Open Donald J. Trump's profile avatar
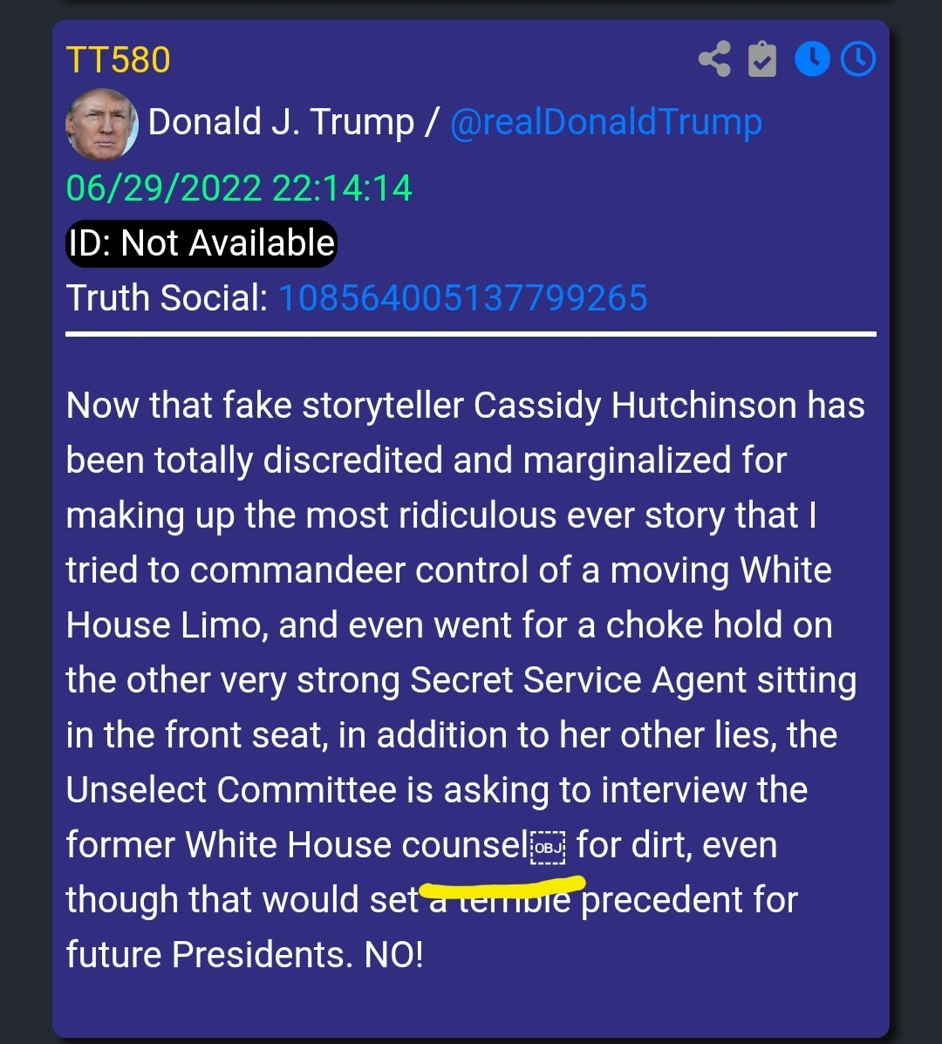 tap(102, 125)
